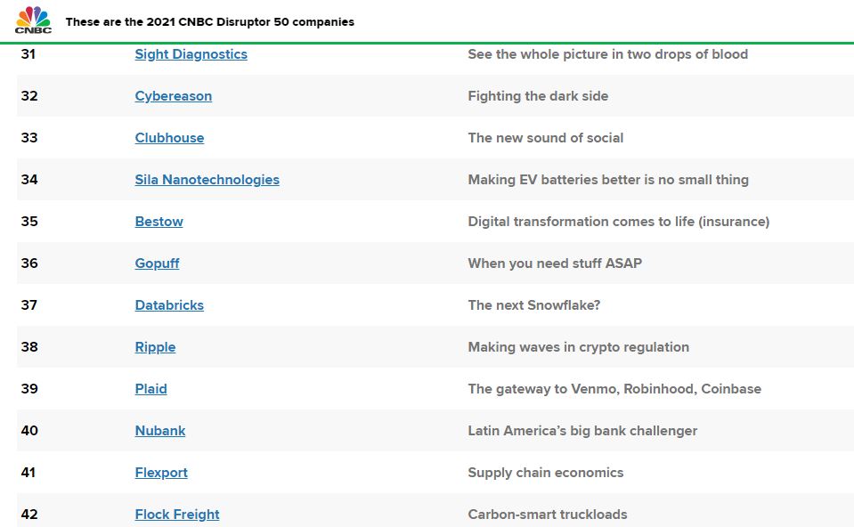Click the rank number 40 cell

click(29, 431)
